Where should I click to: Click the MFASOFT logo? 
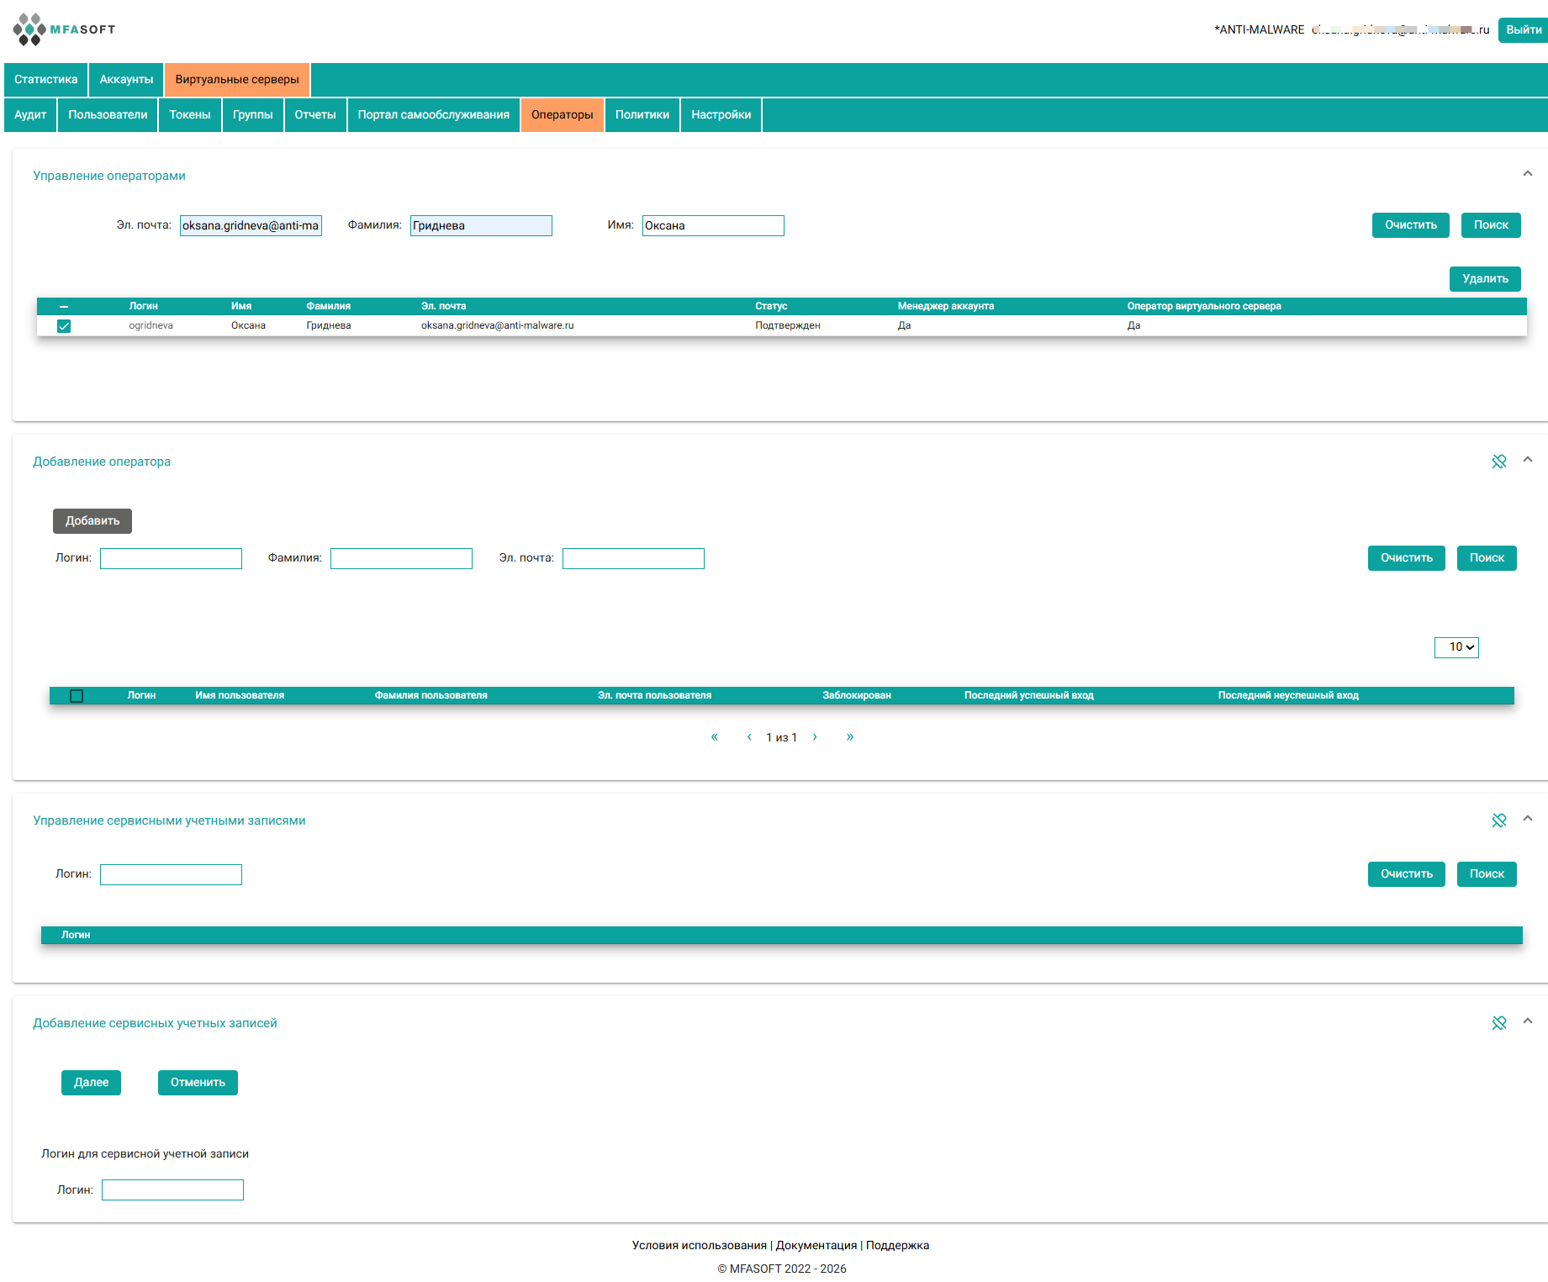click(x=64, y=29)
